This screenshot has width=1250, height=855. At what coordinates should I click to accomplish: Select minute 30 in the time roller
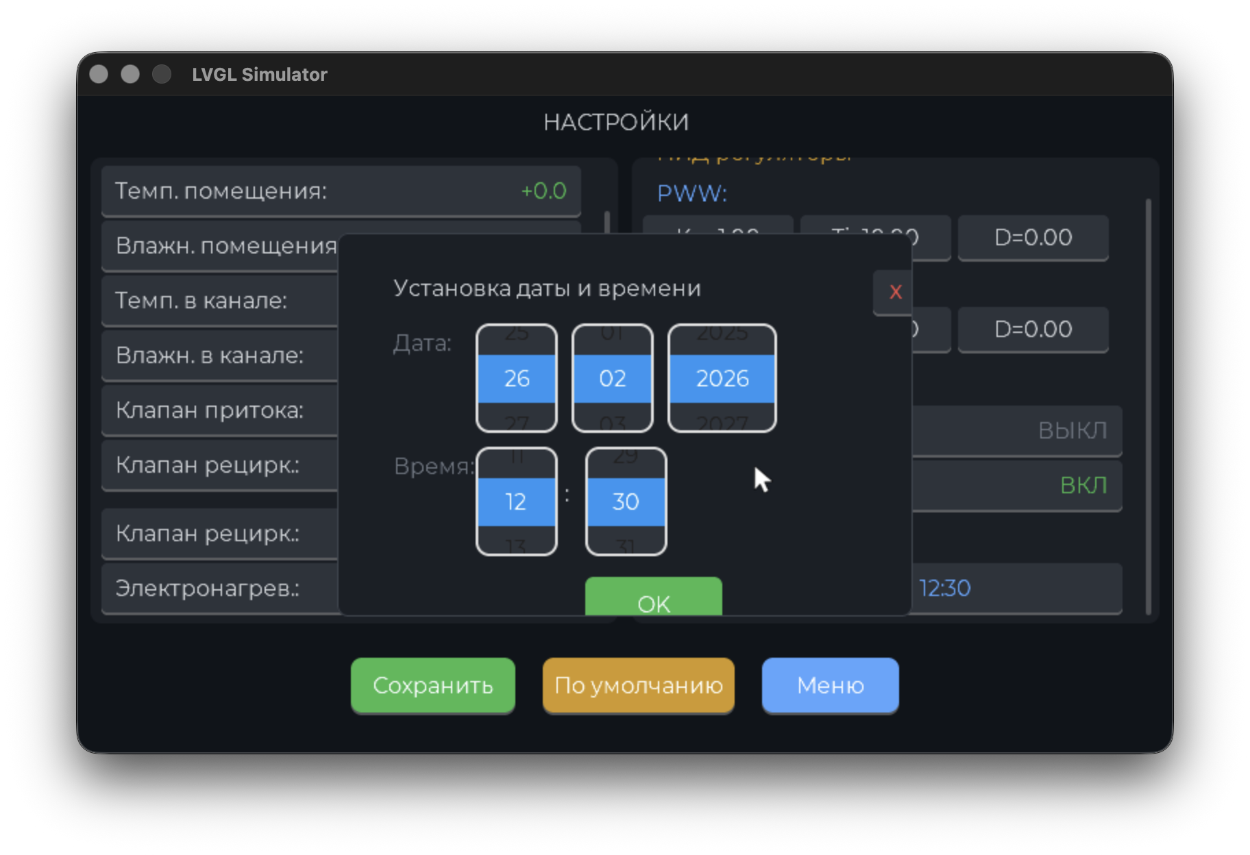pyautogui.click(x=626, y=501)
